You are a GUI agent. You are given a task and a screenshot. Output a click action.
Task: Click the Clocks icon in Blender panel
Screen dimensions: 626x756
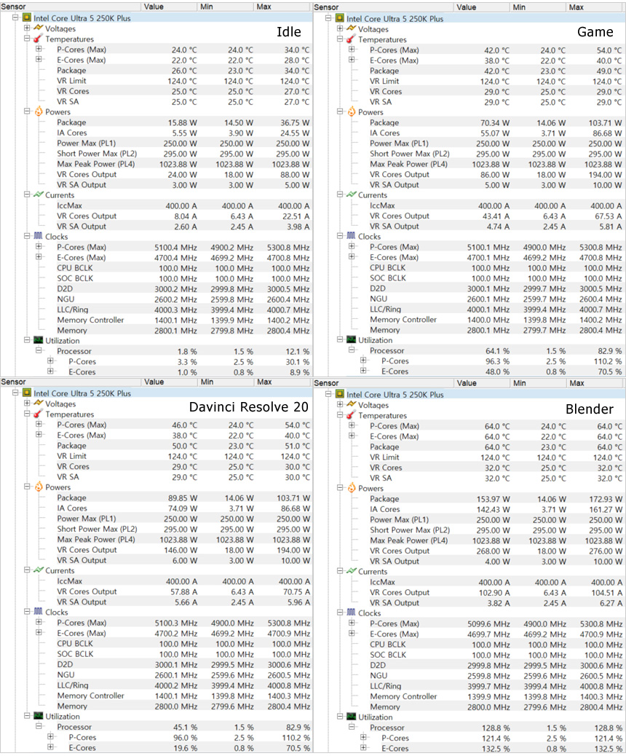pos(349,613)
